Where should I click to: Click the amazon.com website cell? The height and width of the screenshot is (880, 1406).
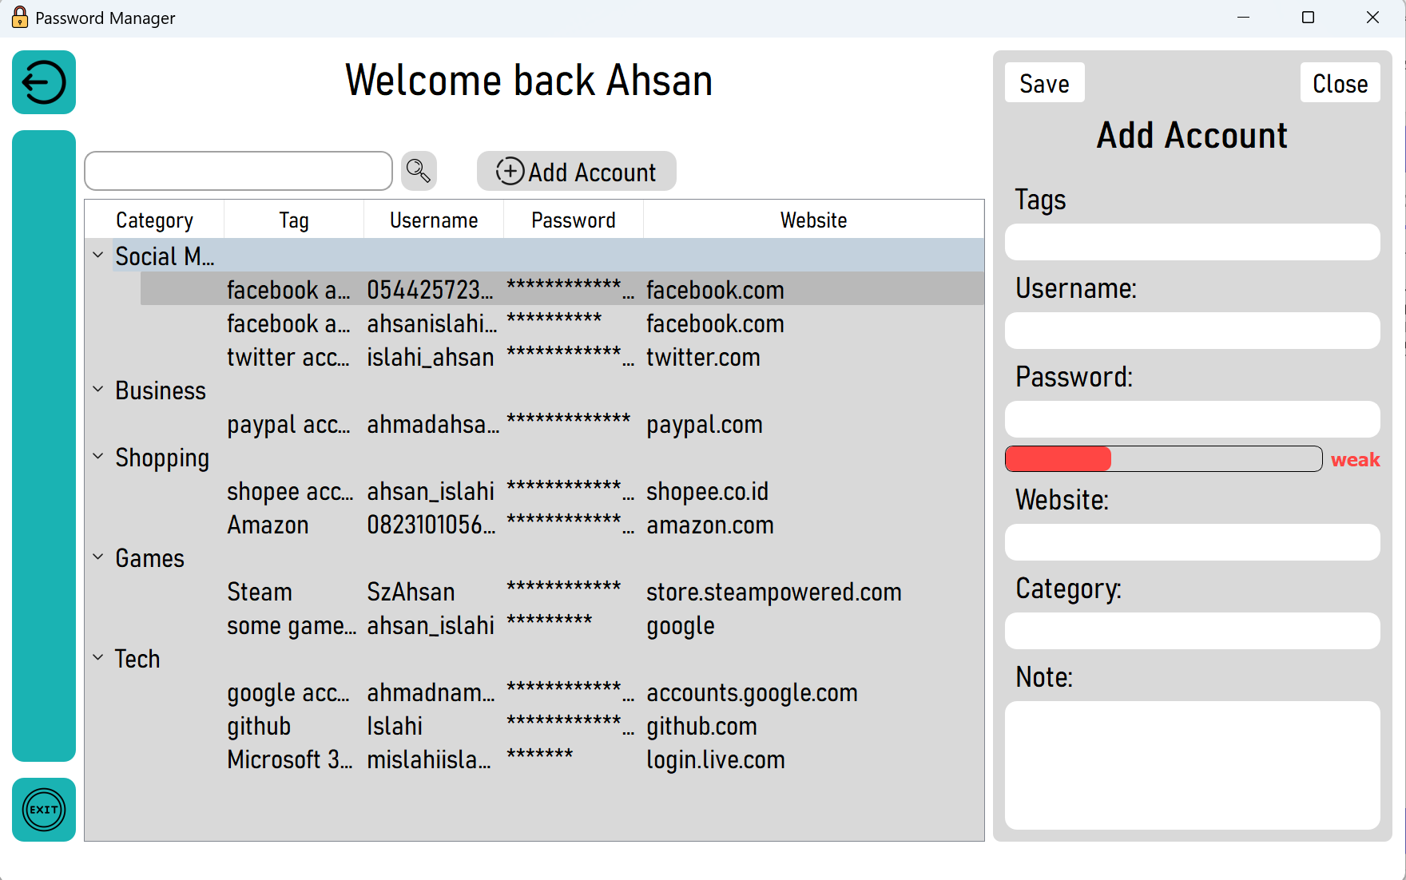click(x=710, y=525)
